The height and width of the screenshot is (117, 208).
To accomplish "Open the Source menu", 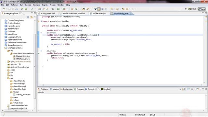I will (28, 5).
